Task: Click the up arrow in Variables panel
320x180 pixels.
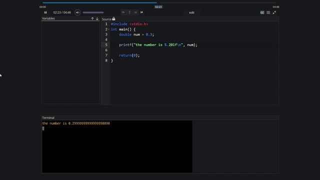Action: (x=92, y=18)
